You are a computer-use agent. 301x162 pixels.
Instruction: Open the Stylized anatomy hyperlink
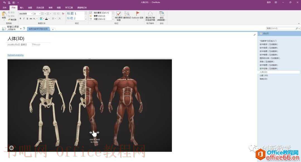click(15, 55)
